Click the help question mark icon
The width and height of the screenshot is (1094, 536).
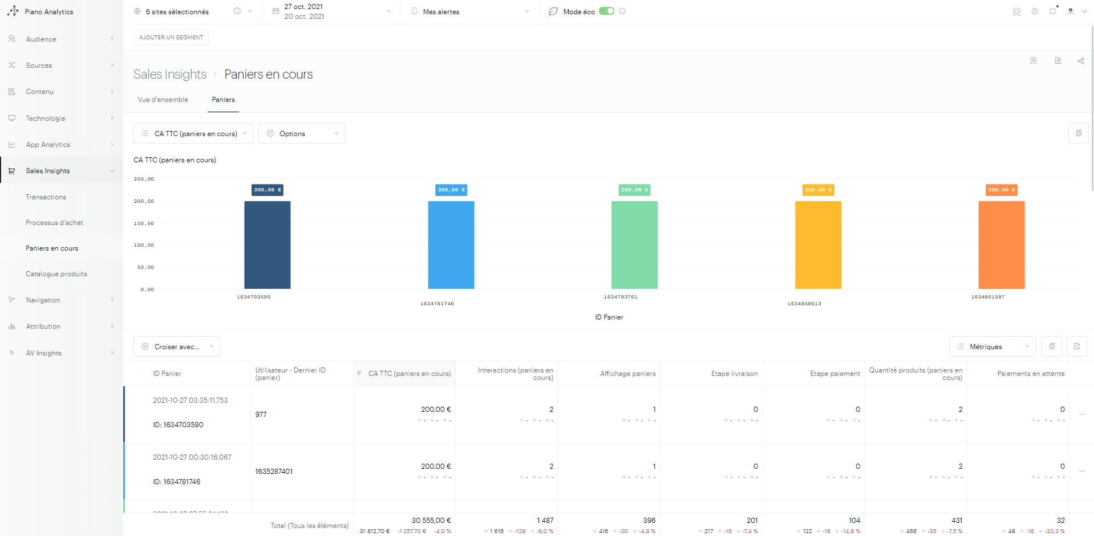coord(1034,11)
